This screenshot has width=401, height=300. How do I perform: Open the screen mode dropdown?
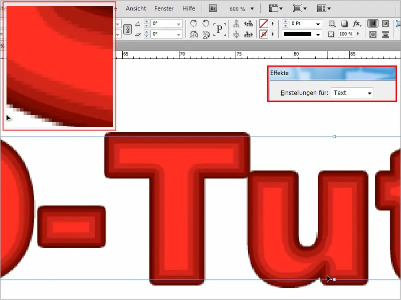[x=300, y=8]
